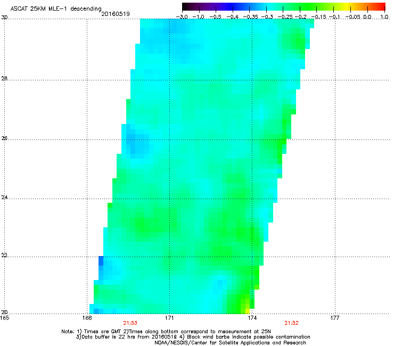Select the date label 20160519 under the title
394x346 pixels.
click(x=116, y=14)
